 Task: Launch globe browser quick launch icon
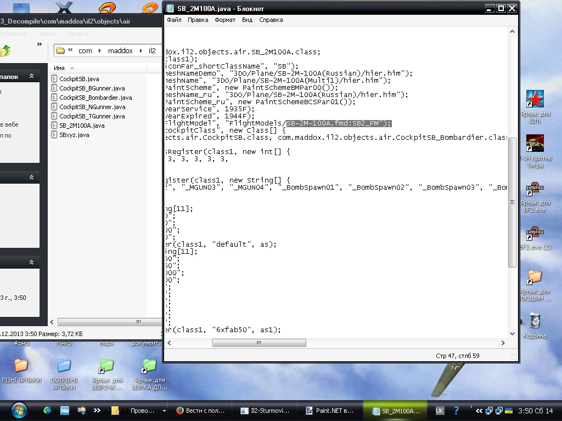pos(47,411)
